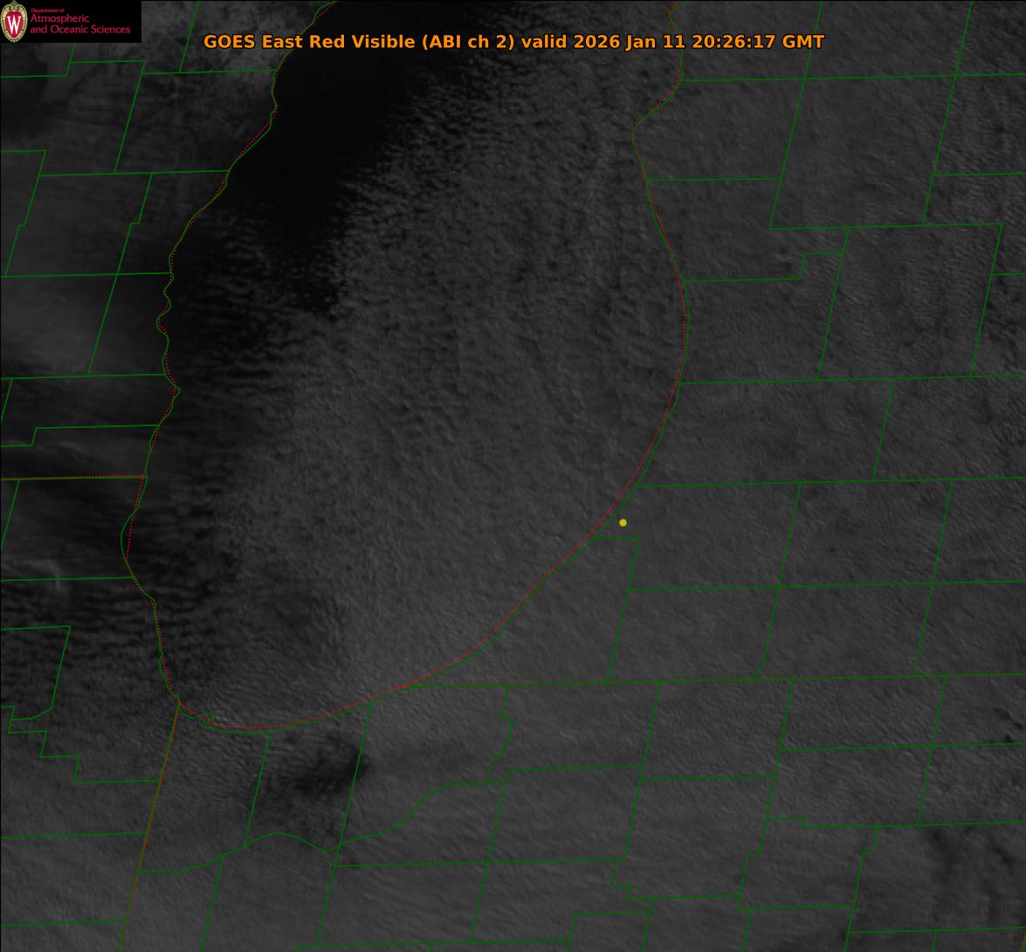Click the yellow dot location marker

click(623, 522)
